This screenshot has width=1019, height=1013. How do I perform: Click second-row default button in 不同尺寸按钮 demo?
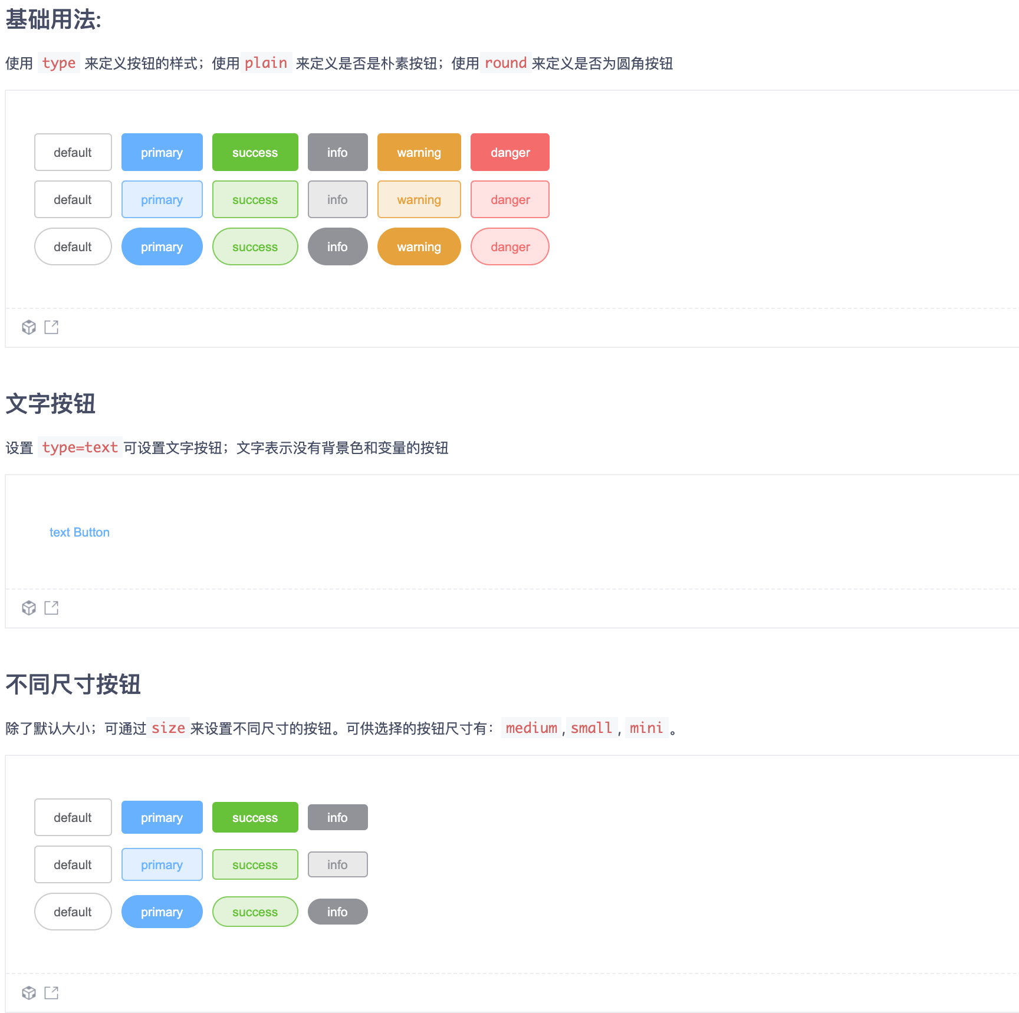(x=73, y=864)
